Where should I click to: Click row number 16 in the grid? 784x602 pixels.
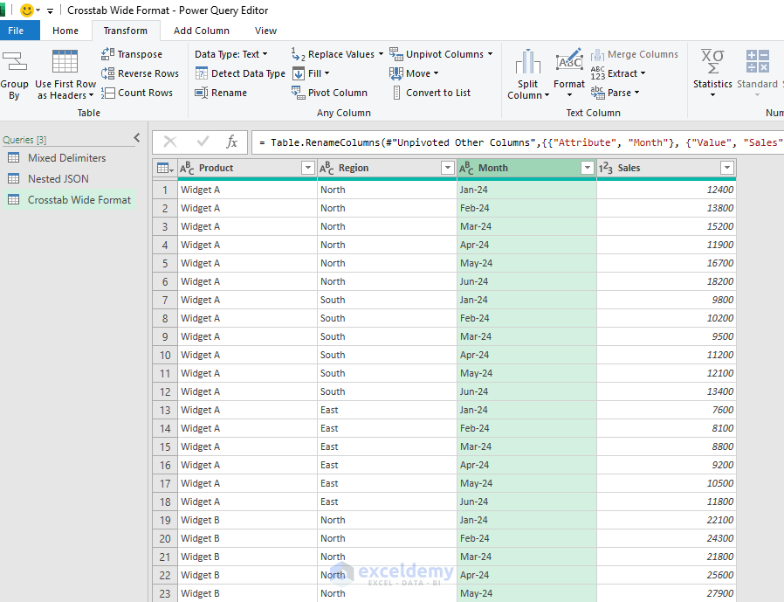(x=165, y=466)
